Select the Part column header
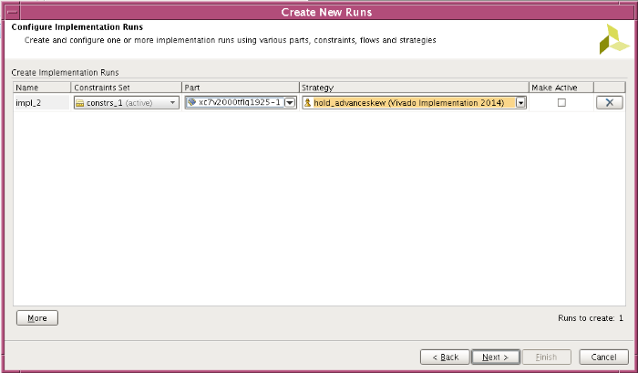Image resolution: width=638 pixels, height=373 pixels. [241, 88]
